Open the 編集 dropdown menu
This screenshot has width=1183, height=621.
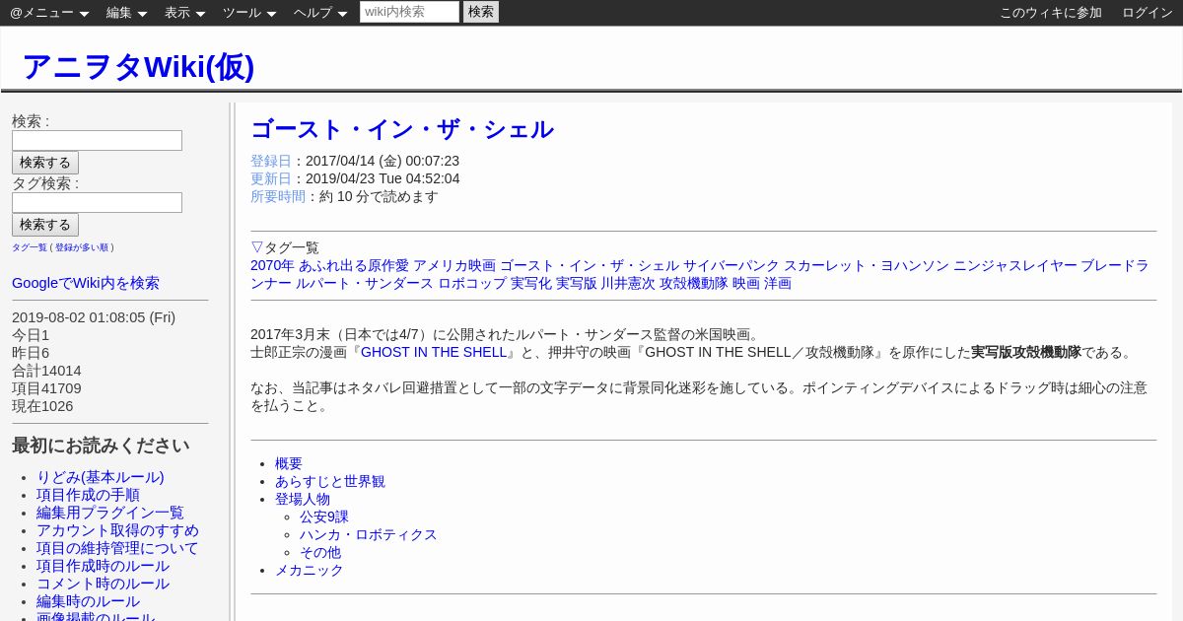(126, 13)
